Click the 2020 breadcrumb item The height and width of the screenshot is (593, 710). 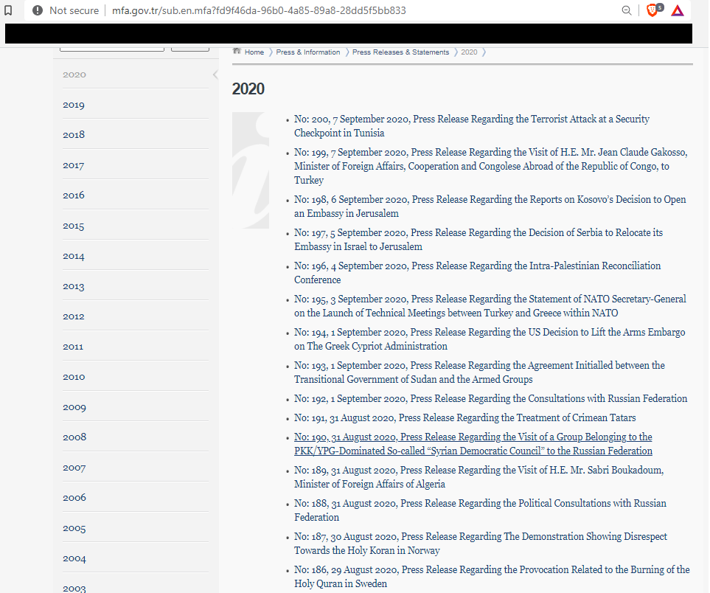469,52
